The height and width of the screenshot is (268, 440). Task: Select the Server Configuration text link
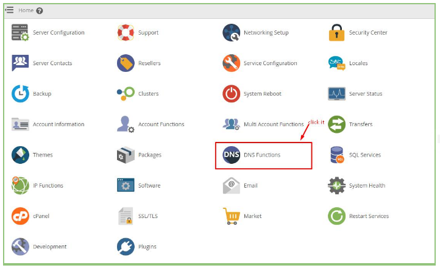(x=59, y=32)
